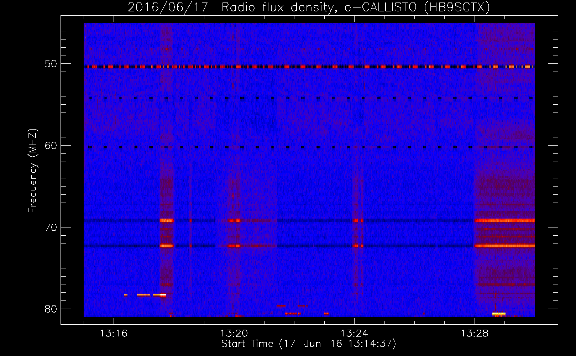Click the '70' frequency tick label
Image resolution: width=576 pixels, height=356 pixels.
(x=51, y=227)
